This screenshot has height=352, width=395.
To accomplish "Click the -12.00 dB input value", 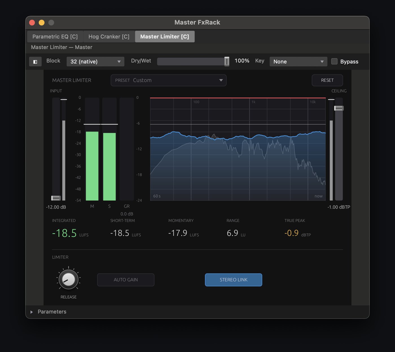I will (56, 207).
